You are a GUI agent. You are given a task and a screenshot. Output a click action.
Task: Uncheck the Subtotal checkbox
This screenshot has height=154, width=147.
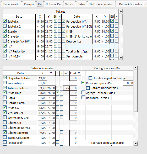5,21
